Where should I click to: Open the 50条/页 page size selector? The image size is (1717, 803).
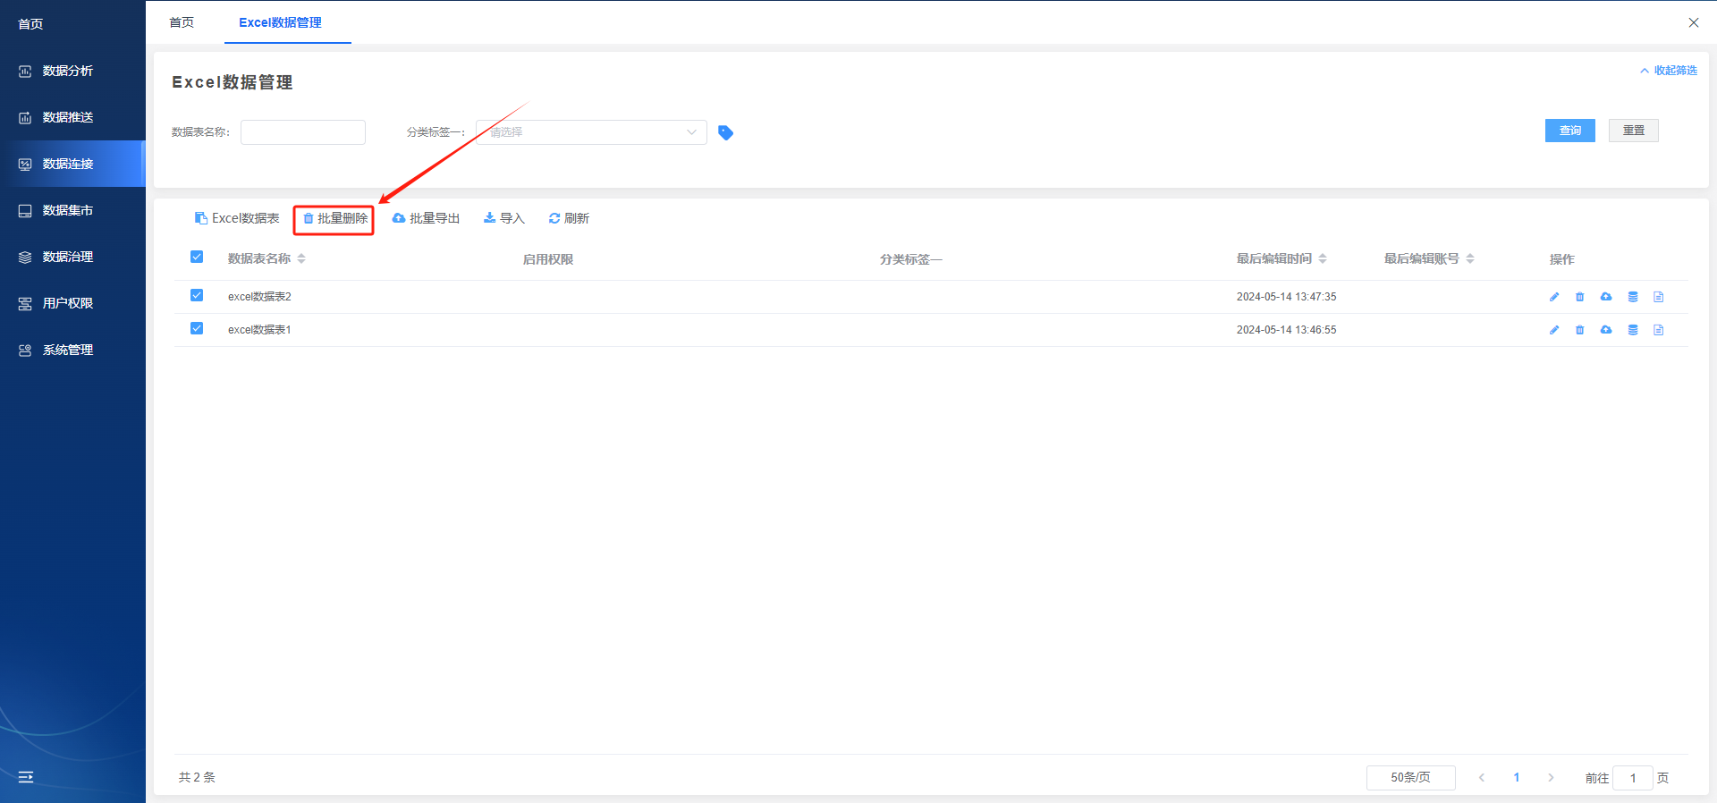pyautogui.click(x=1410, y=778)
